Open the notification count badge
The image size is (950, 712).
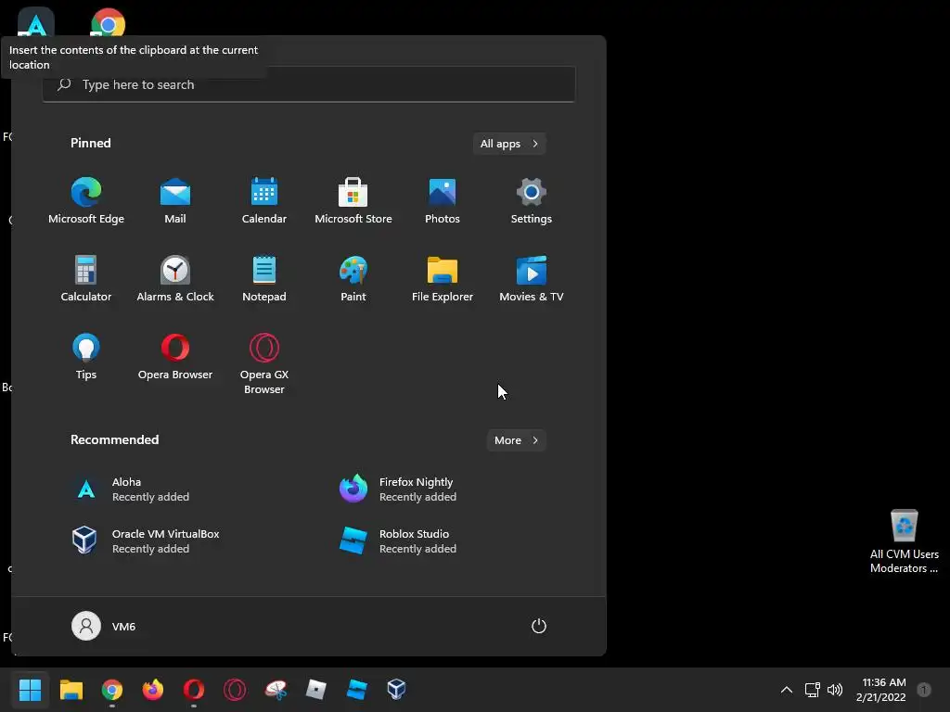click(923, 690)
